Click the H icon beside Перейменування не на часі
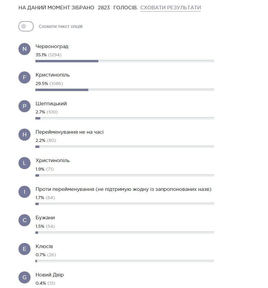268x288 pixels. pyautogui.click(x=25, y=135)
